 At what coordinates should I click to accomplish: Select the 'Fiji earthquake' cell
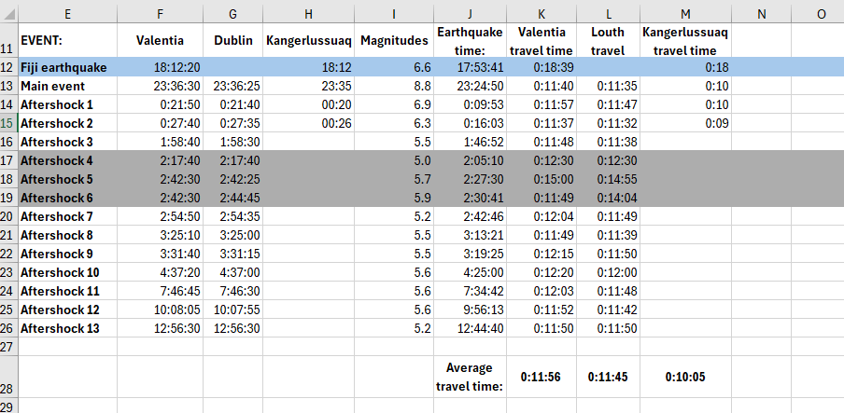pyautogui.click(x=67, y=68)
